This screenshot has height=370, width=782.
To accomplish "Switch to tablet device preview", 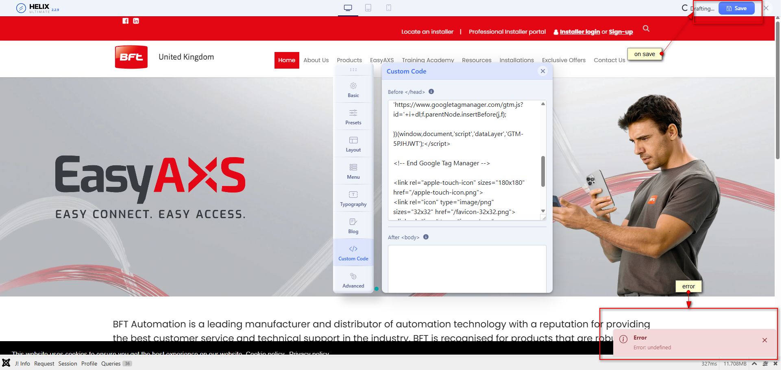I will click(368, 8).
